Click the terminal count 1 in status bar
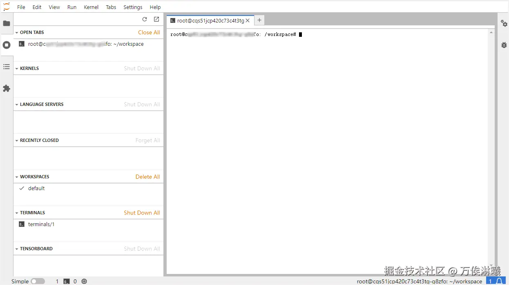 57,281
